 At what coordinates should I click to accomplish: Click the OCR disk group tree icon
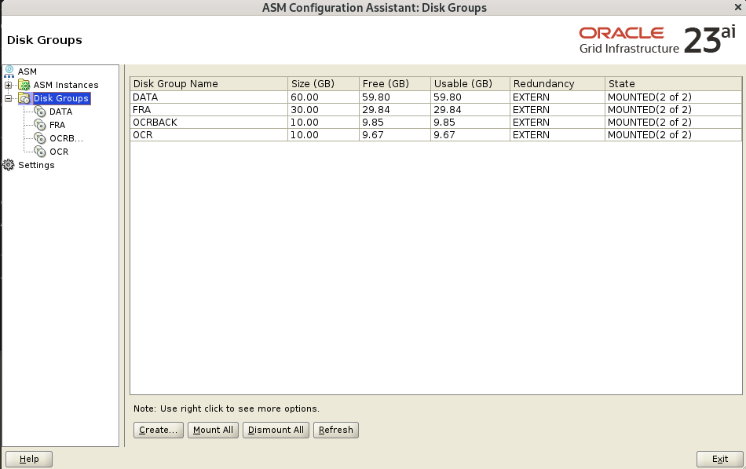point(40,152)
